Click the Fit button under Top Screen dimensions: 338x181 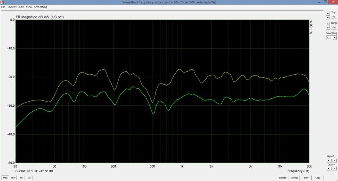[334, 17]
